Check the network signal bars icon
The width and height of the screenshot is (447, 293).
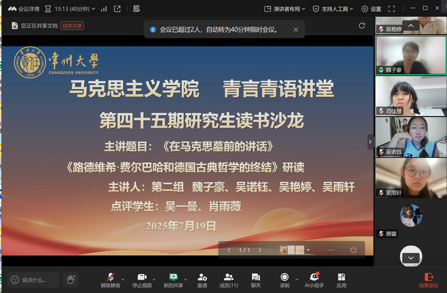tap(104, 9)
